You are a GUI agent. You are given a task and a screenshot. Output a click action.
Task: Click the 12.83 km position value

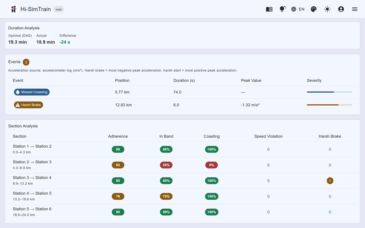click(123, 105)
